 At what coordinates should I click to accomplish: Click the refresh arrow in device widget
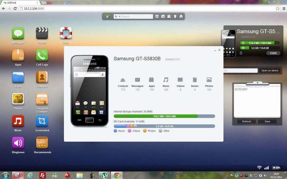(x=241, y=53)
